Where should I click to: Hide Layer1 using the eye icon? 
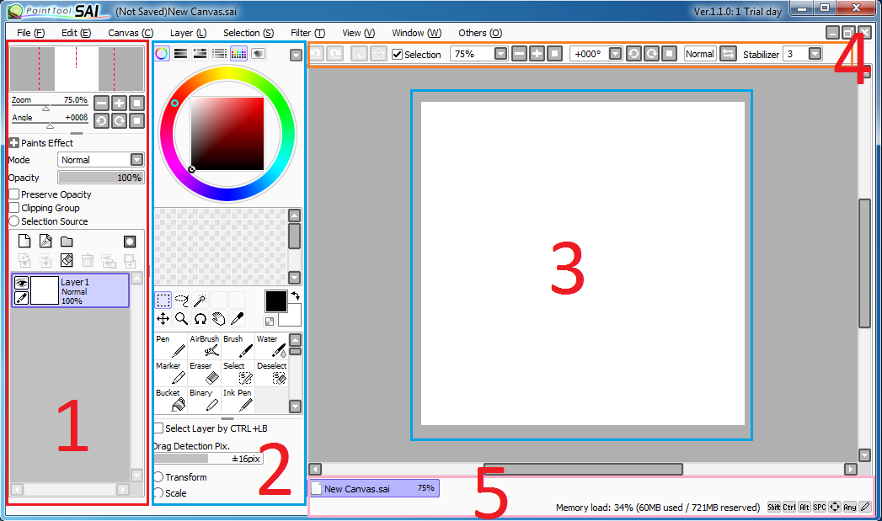pyautogui.click(x=21, y=284)
